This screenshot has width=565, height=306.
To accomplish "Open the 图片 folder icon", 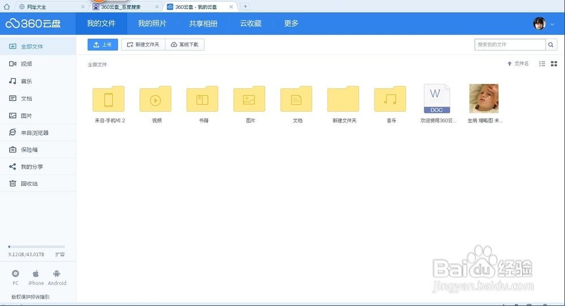I will 249,99.
